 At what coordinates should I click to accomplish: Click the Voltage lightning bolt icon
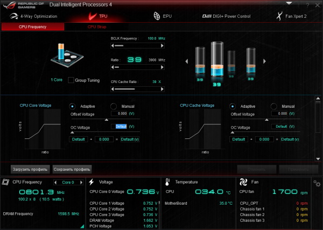coord(93,182)
